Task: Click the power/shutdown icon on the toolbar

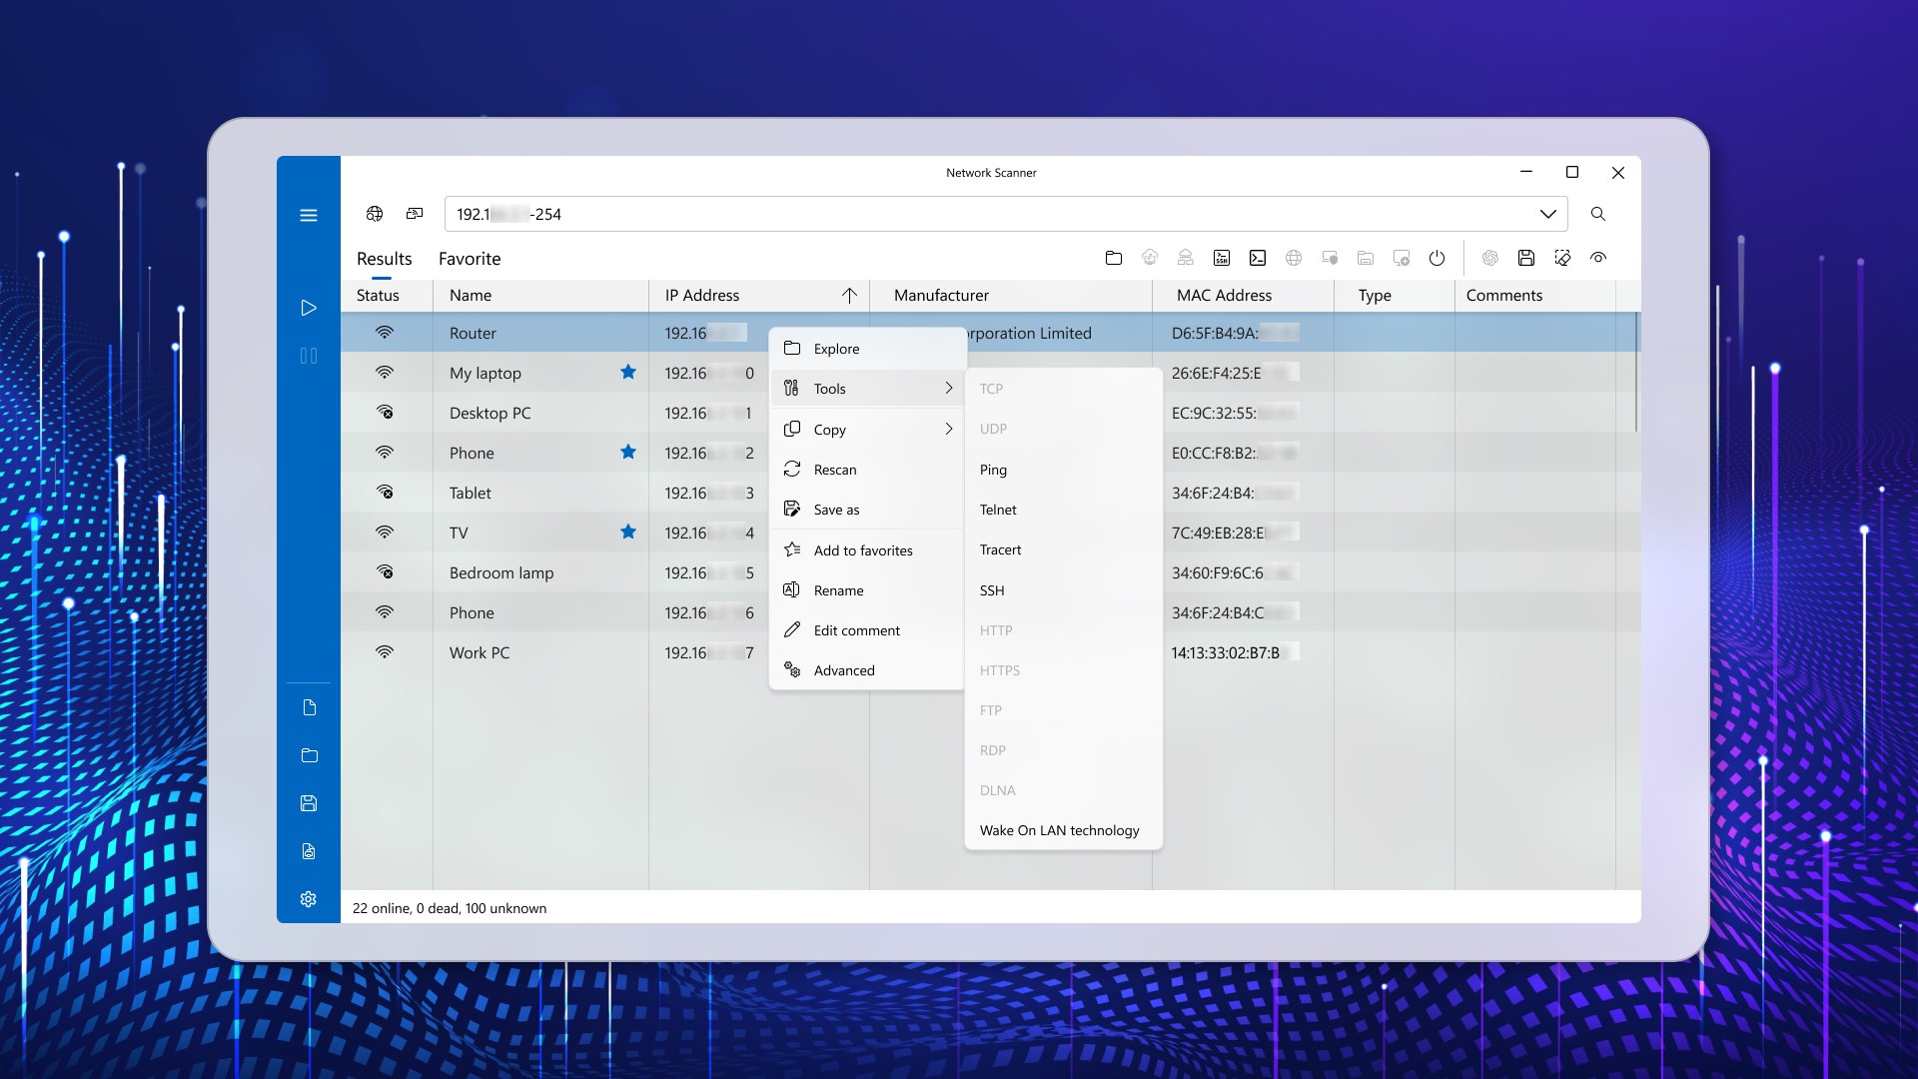Action: (x=1437, y=258)
